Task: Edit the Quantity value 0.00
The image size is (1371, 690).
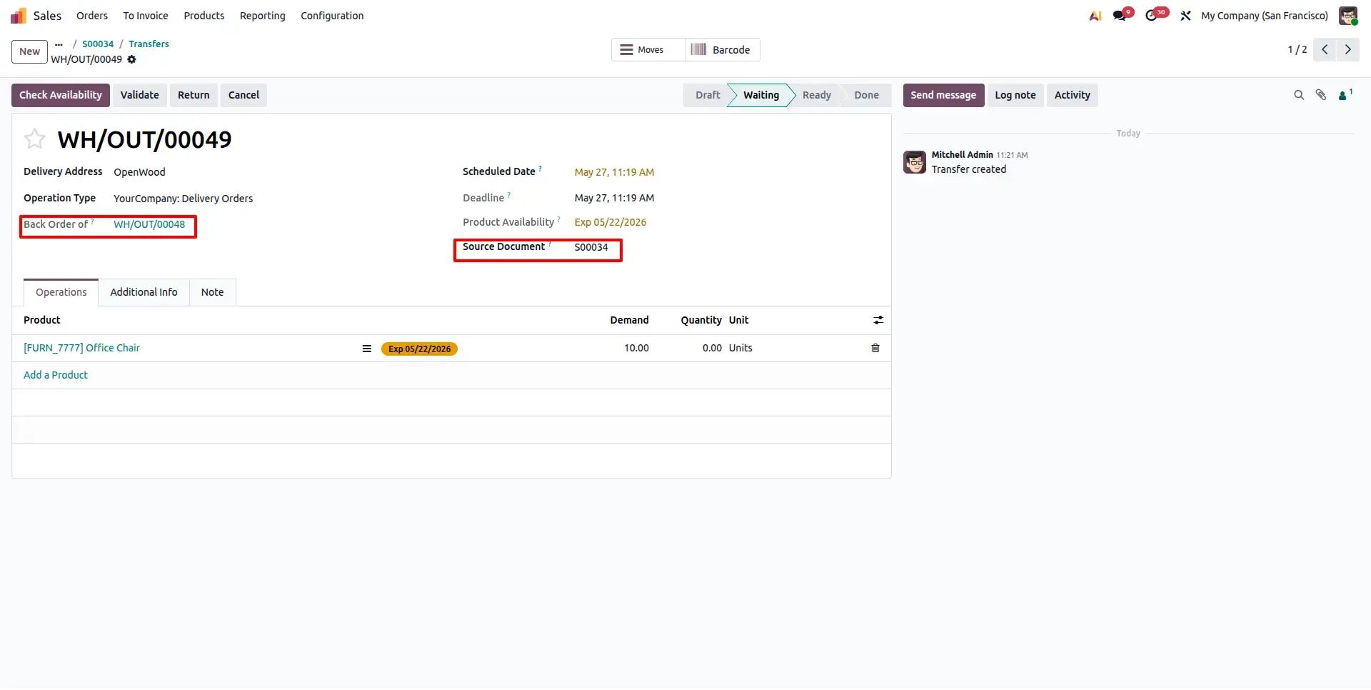Action: click(x=712, y=348)
